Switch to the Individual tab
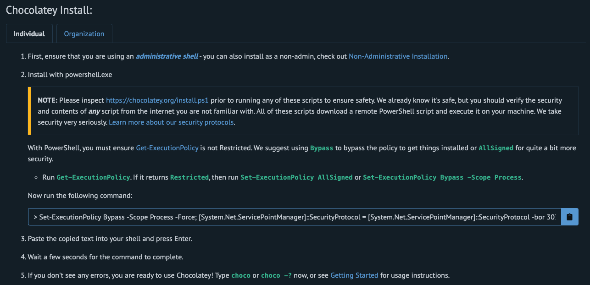Viewport: 590px width, 285px height. coord(29,33)
